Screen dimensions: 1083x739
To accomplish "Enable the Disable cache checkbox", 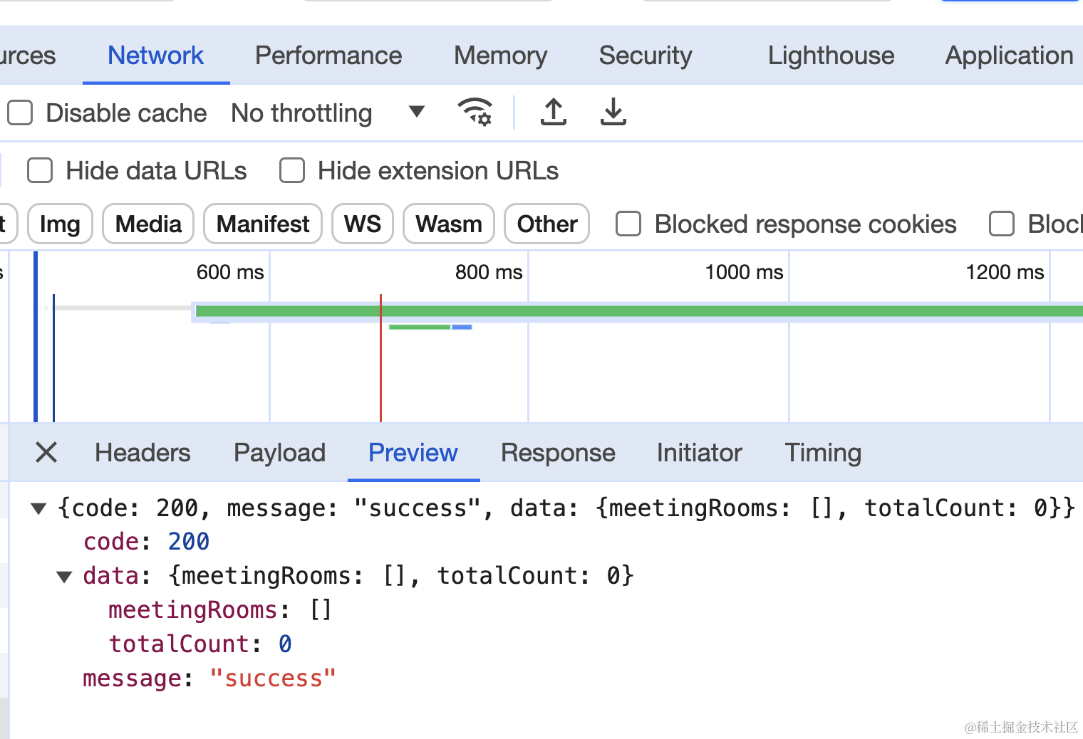I will pos(21,112).
